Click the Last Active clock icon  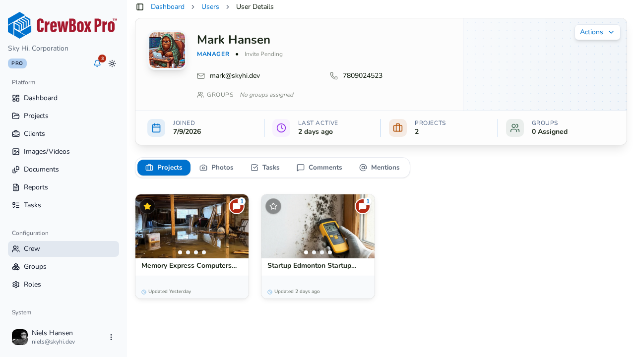tap(281, 128)
